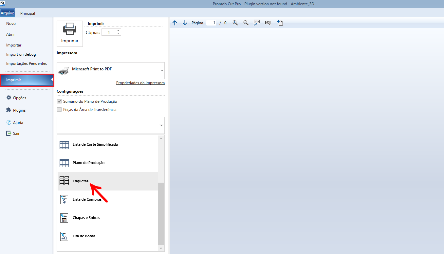Open Importações Pendentes menu entry
The width and height of the screenshot is (444, 254).
click(x=27, y=63)
